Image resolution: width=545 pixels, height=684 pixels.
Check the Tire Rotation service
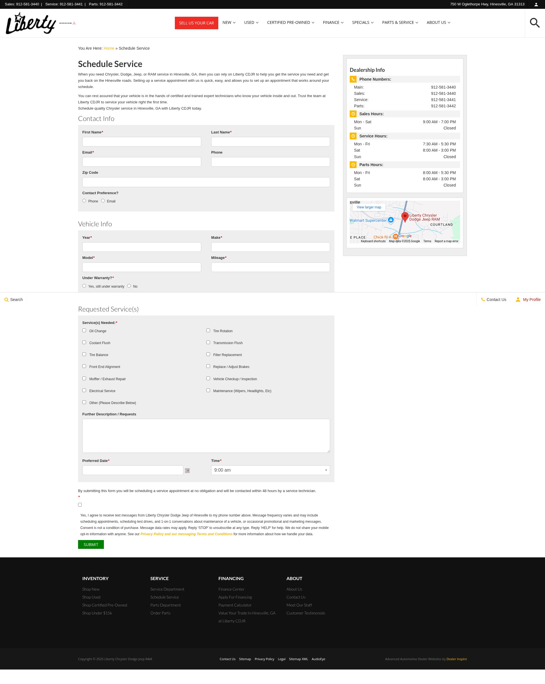(x=208, y=331)
